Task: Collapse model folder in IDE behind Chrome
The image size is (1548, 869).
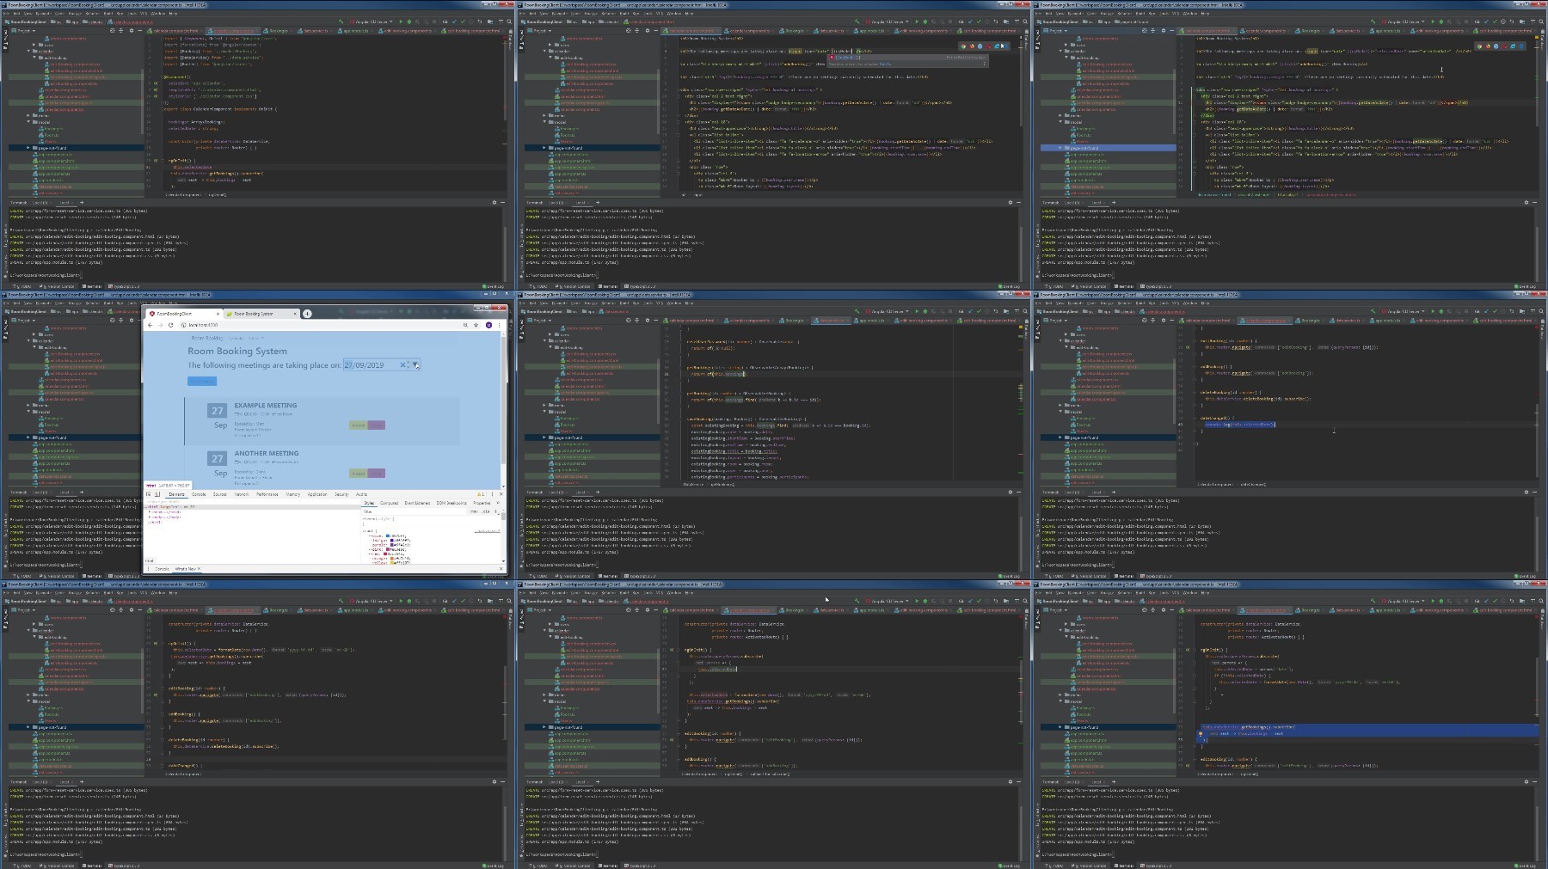Action: tap(30, 412)
